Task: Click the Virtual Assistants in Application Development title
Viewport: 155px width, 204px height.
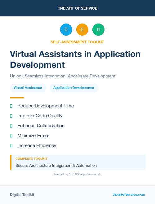Action: (x=75, y=59)
